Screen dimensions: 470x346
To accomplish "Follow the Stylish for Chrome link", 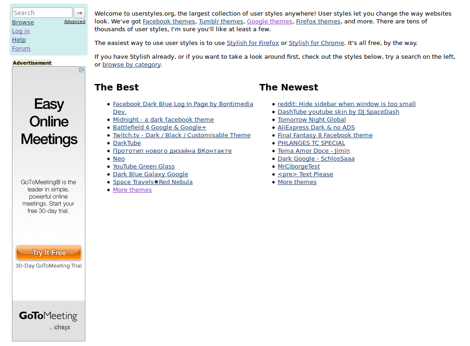I will tap(316, 43).
